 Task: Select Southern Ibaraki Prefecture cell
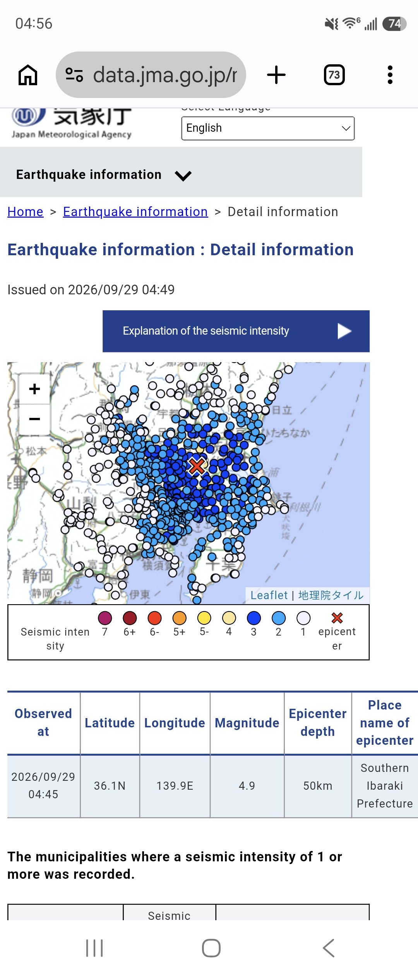coord(385,786)
